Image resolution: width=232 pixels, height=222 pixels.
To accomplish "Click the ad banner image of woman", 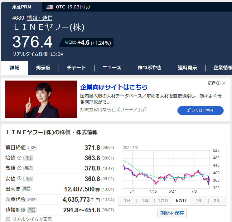I will click(41, 99).
